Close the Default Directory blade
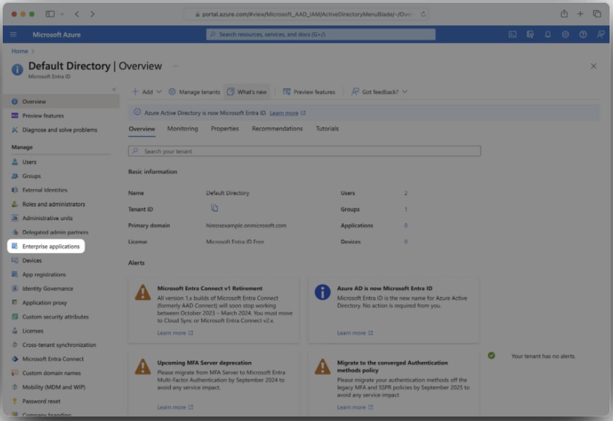The image size is (613, 421). (593, 66)
